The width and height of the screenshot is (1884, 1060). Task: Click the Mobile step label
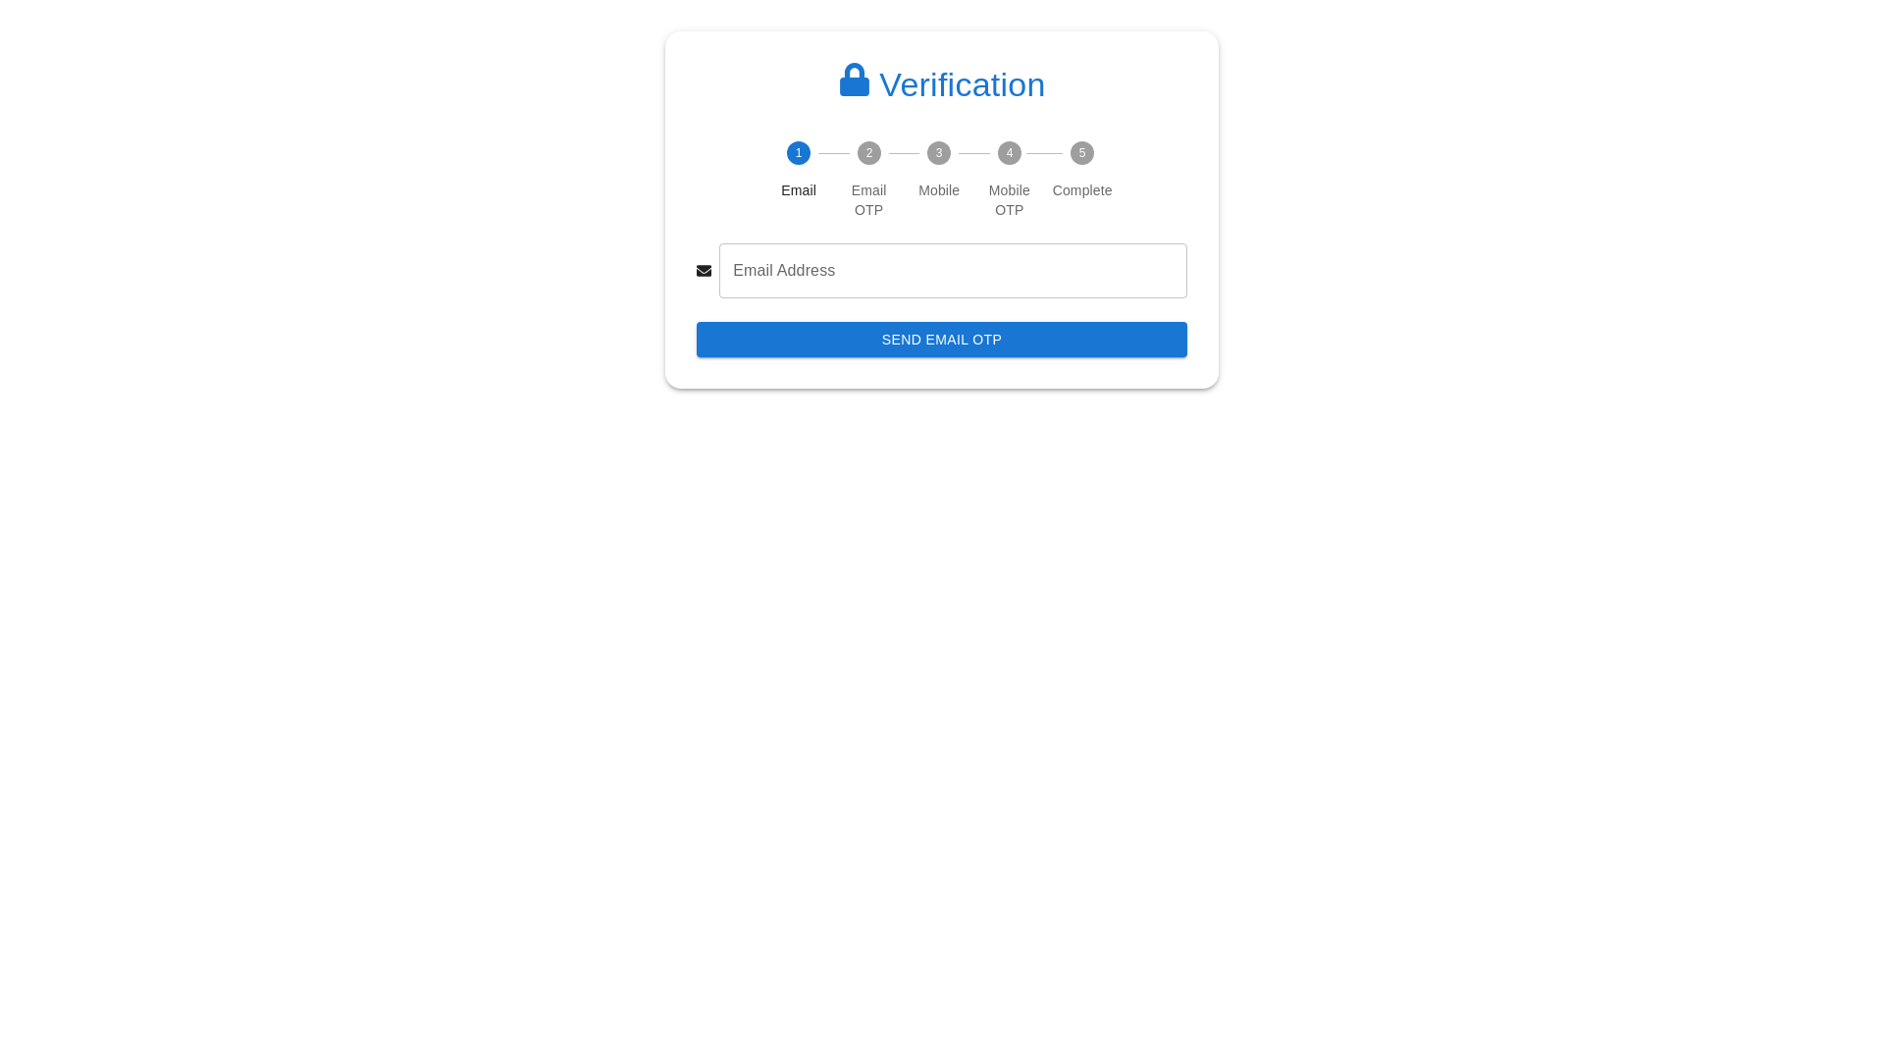[x=939, y=190]
